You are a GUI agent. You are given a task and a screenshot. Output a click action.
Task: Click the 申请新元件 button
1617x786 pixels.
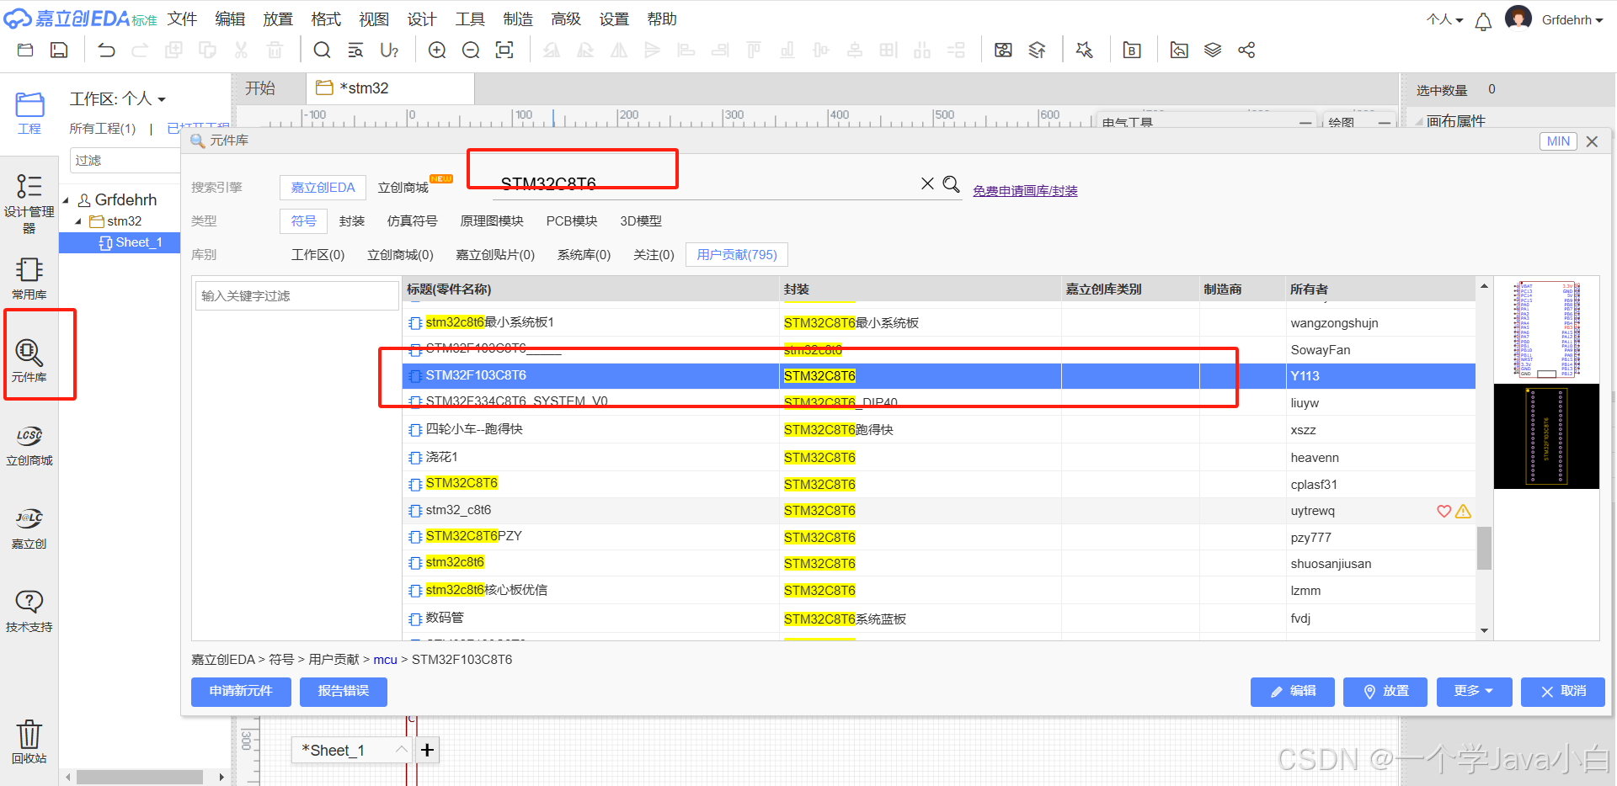(x=241, y=691)
